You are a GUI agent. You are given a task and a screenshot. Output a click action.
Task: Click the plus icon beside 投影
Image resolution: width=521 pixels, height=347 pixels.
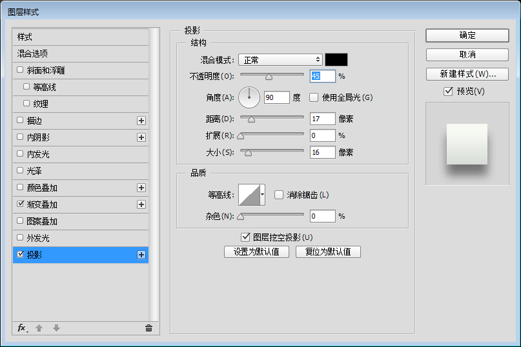141,255
